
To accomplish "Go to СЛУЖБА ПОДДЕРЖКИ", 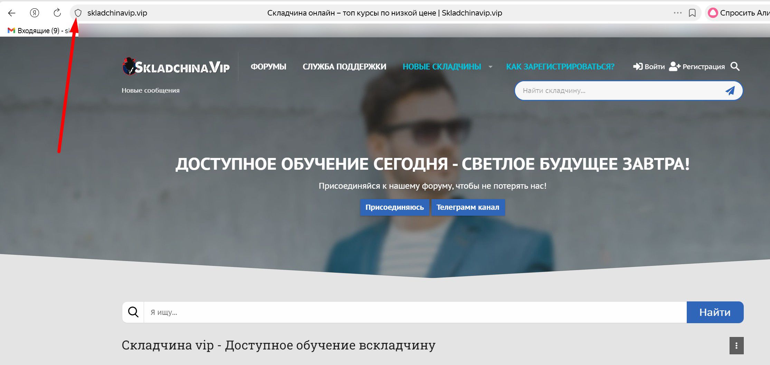I will point(344,67).
